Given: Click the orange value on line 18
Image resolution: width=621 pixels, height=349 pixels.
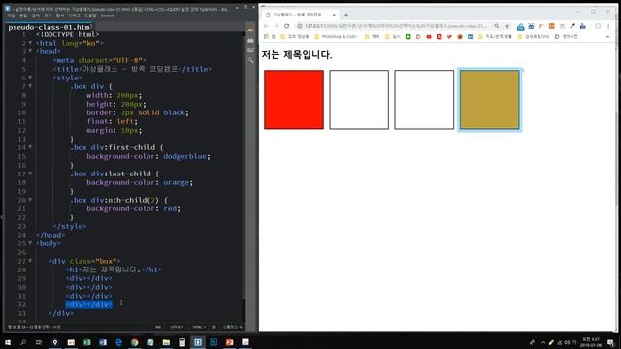Looking at the screenshot, I should pos(177,182).
